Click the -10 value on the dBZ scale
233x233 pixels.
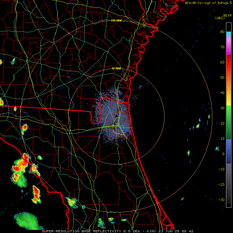tap(221, 169)
